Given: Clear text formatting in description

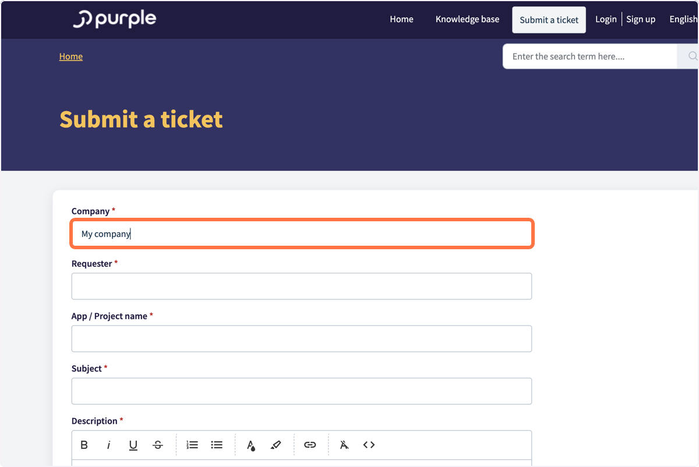Looking at the screenshot, I should (x=344, y=445).
